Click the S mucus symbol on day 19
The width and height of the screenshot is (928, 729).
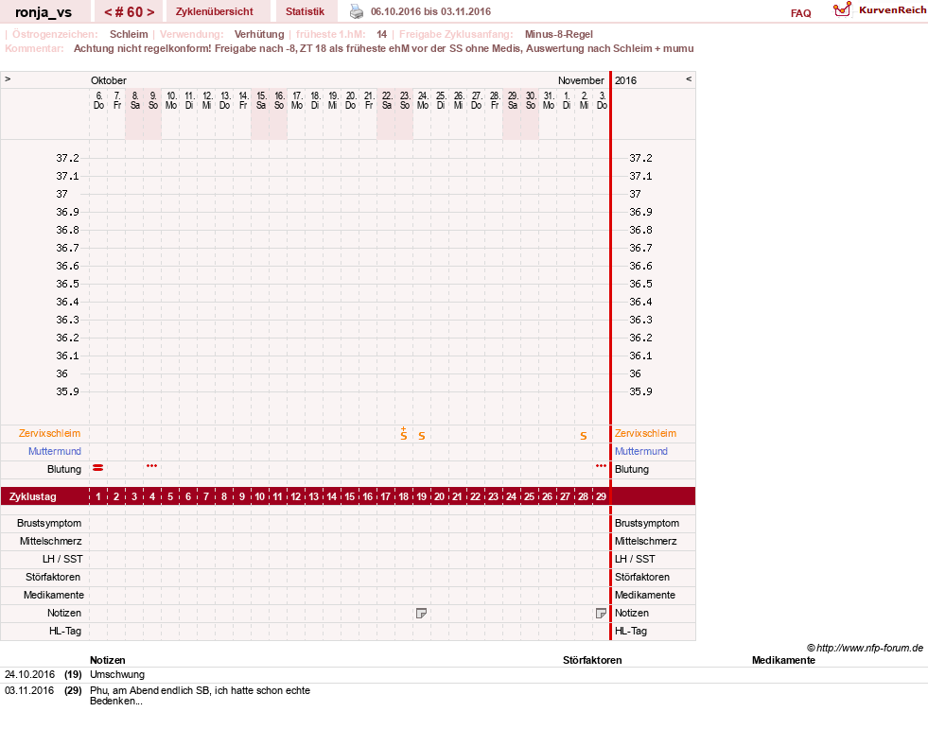tap(422, 436)
